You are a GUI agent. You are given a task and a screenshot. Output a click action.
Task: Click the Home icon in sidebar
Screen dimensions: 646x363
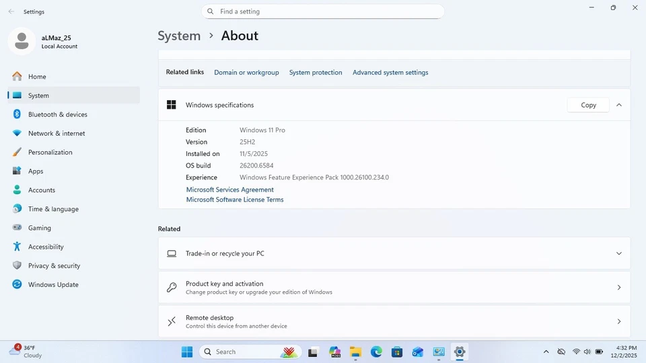point(17,76)
